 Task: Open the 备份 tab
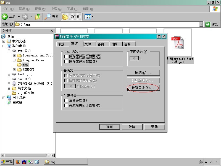click(101, 44)
